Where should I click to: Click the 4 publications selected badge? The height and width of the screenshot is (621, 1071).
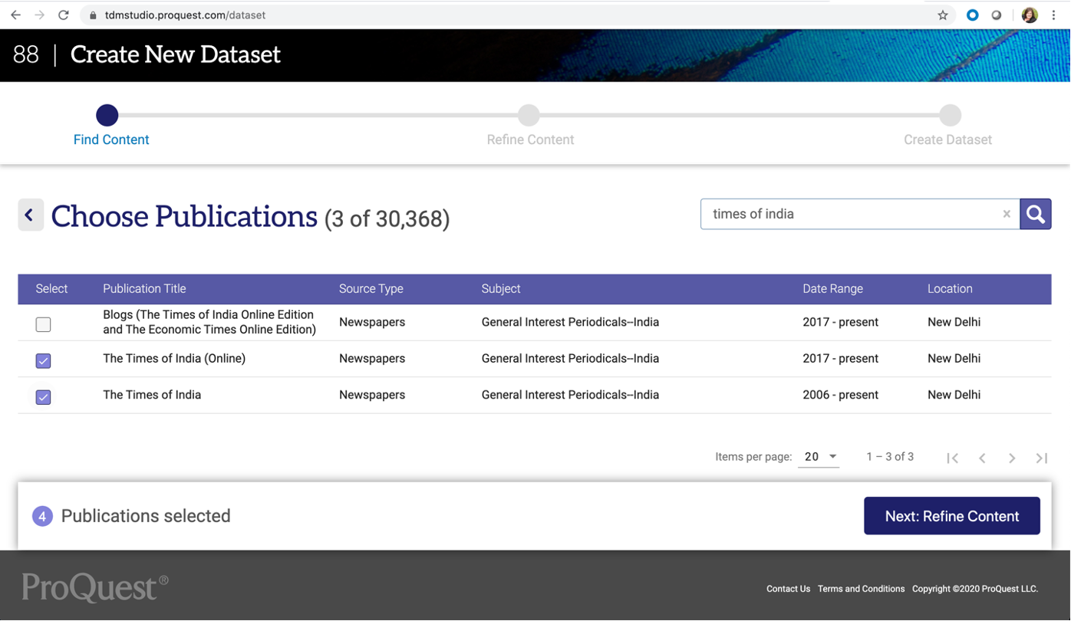(x=42, y=517)
